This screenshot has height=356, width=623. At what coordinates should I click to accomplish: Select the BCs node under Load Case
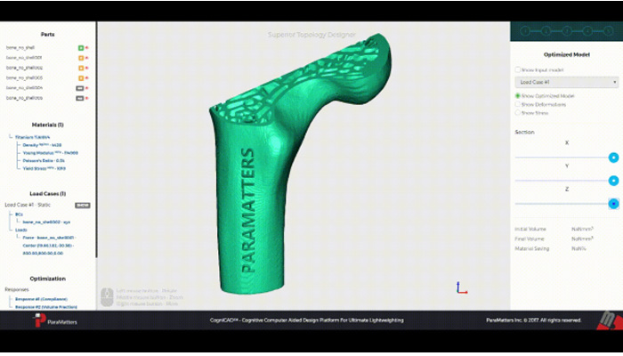[19, 214]
